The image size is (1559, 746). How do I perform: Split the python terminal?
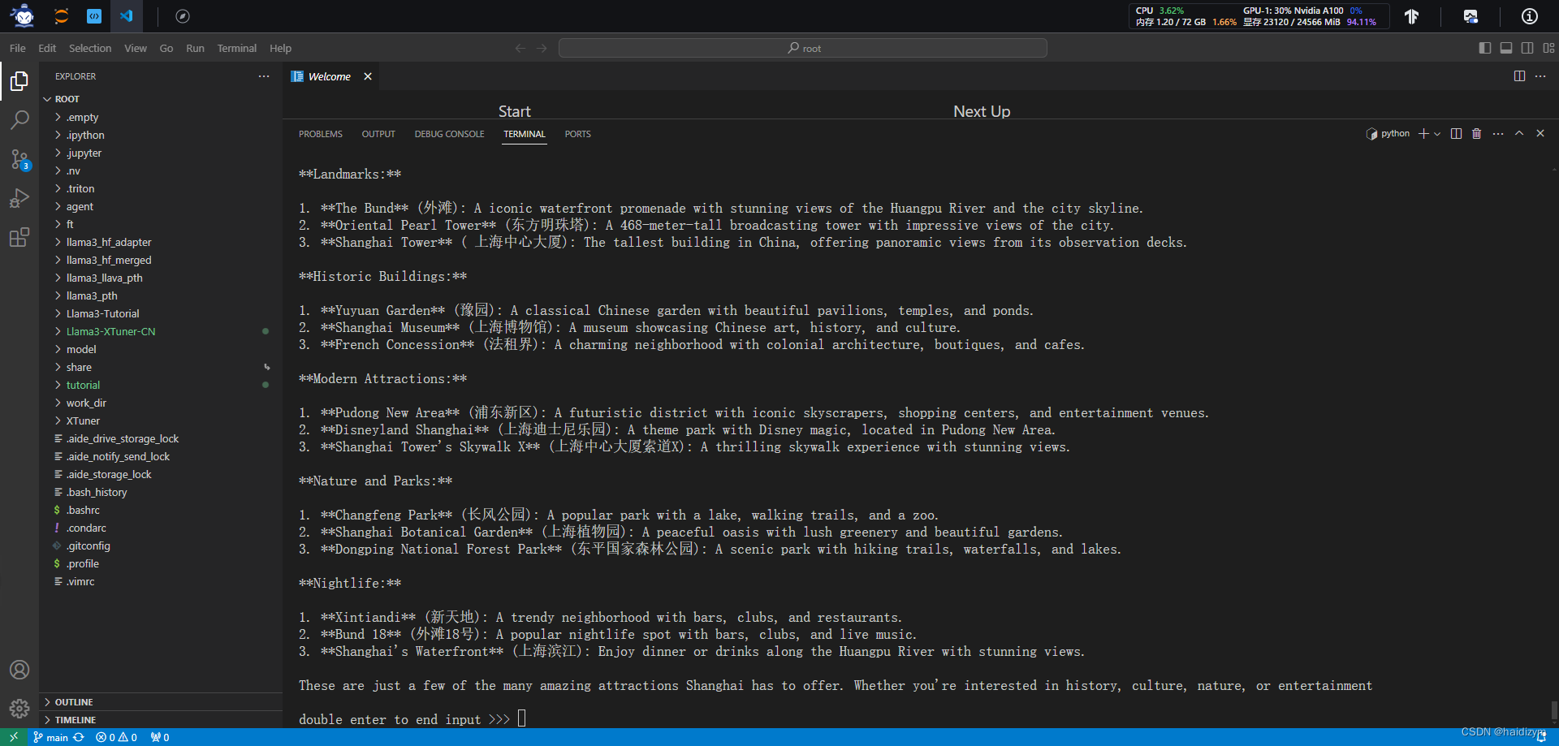1456,133
